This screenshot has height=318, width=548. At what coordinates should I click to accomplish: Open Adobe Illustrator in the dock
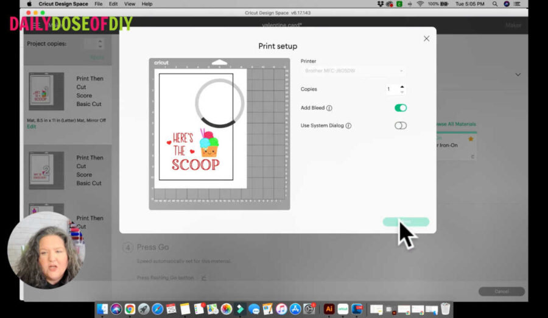coord(329,309)
